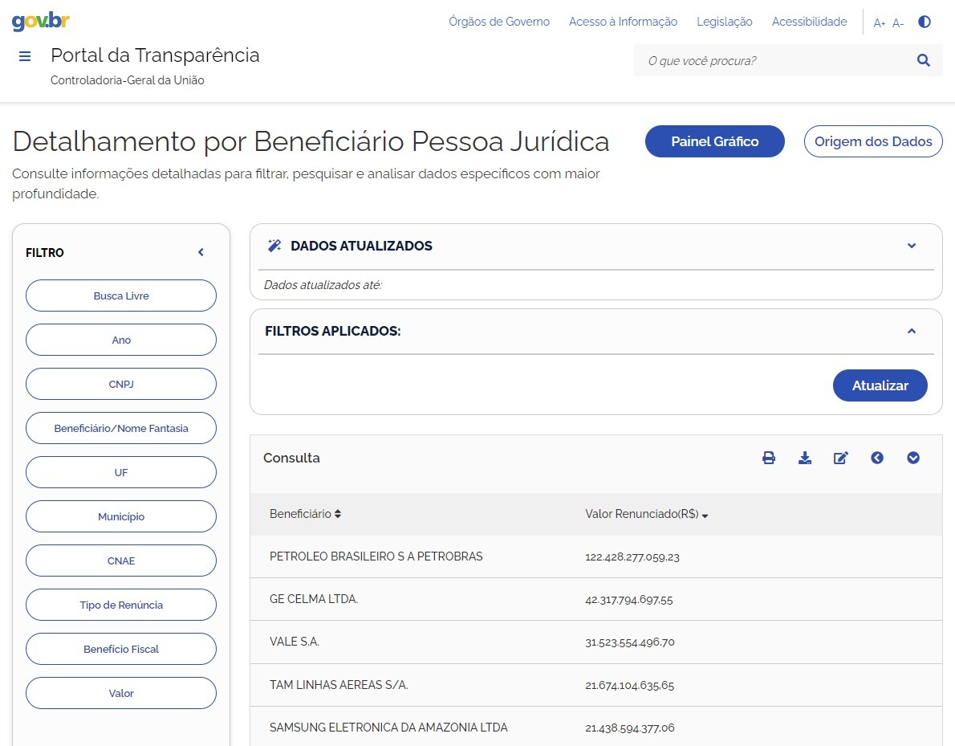955x746 pixels.
Task: Click the value 122.428.277.059,23
Action: tap(632, 557)
